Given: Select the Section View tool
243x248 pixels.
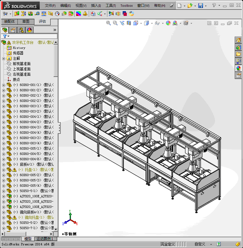Looking at the screenshot, I should (129, 23).
